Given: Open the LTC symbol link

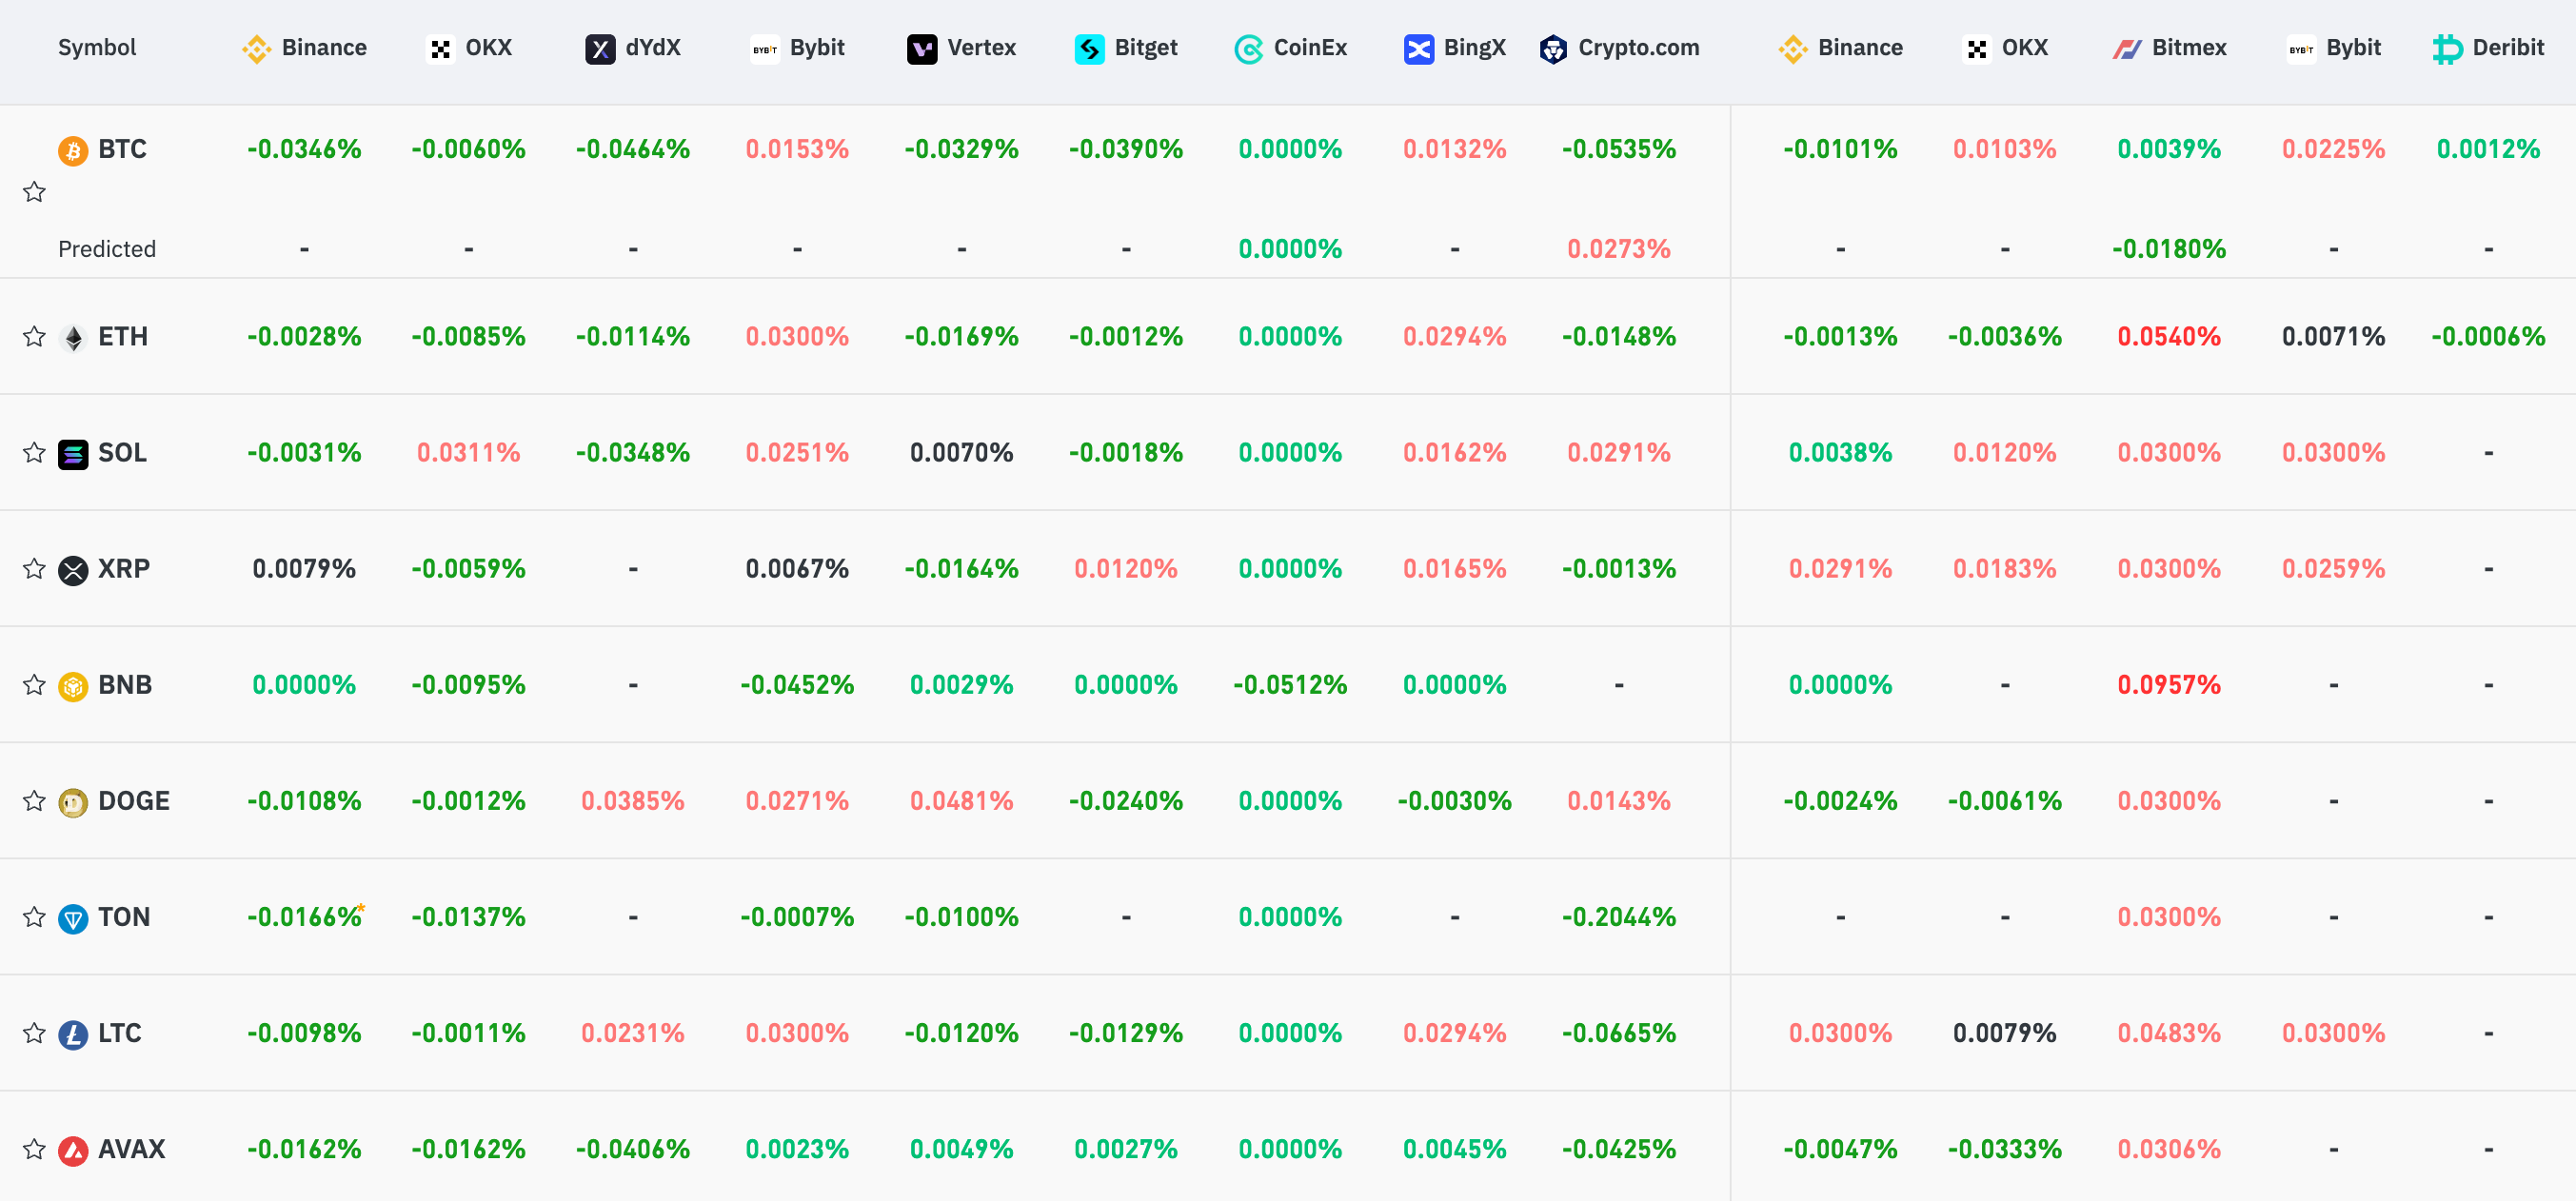Looking at the screenshot, I should click(119, 1033).
